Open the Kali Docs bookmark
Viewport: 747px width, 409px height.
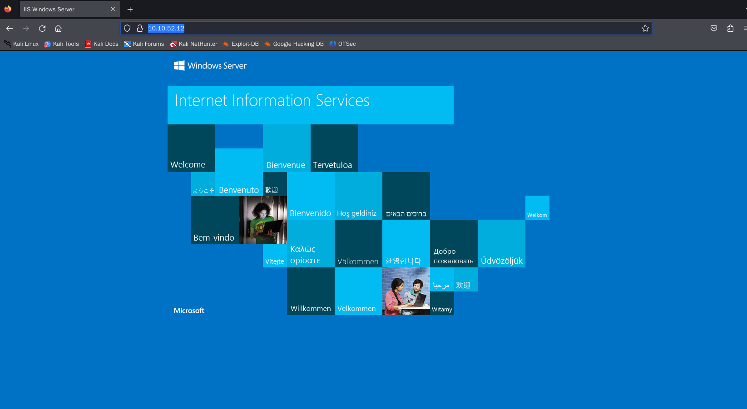click(102, 44)
